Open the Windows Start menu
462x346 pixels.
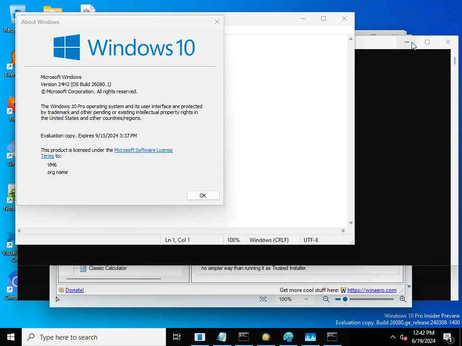coord(11,337)
